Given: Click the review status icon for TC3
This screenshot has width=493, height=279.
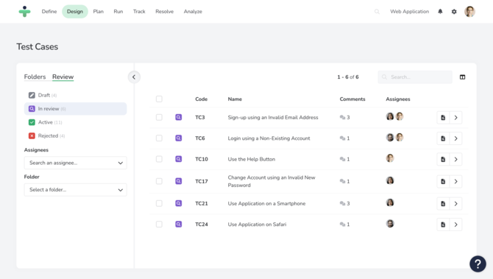Looking at the screenshot, I should pyautogui.click(x=179, y=117).
